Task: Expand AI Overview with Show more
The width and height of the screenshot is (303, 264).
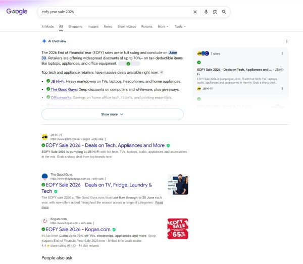Action: pos(113,114)
